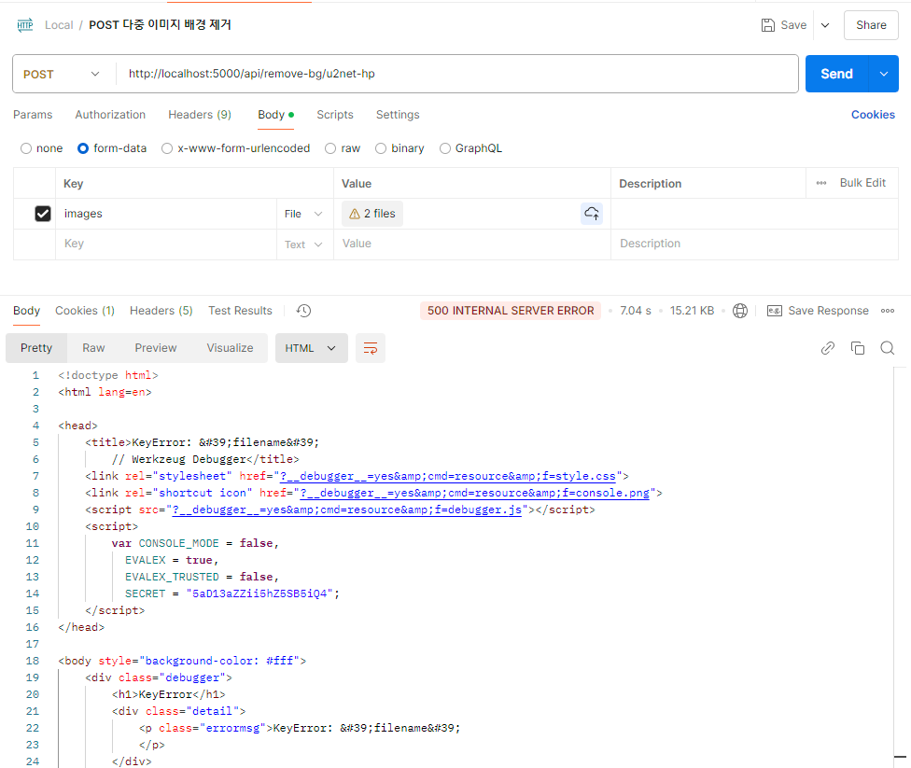Open the HTML format dropdown
Image resolution: width=911 pixels, height=768 pixels.
[312, 348]
